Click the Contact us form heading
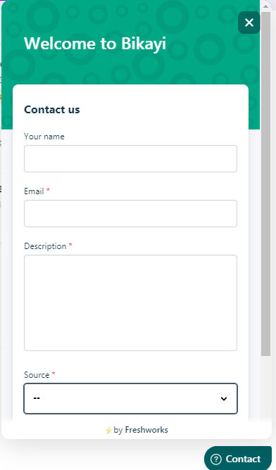Viewport: 276px width, 470px height. tap(52, 109)
